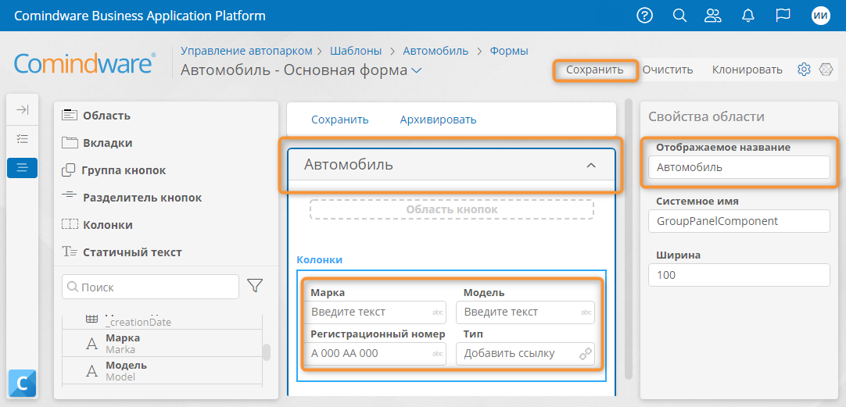Viewport: 846px width, 407px height.
Task: Click the hexagonal mesh icon beside gear
Action: point(826,70)
